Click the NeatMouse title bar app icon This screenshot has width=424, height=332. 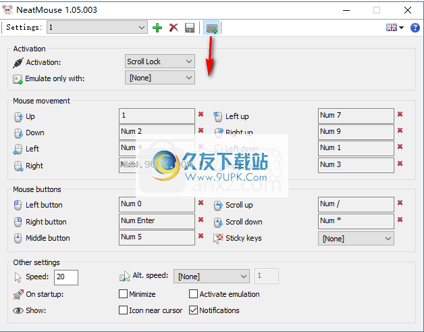7,10
